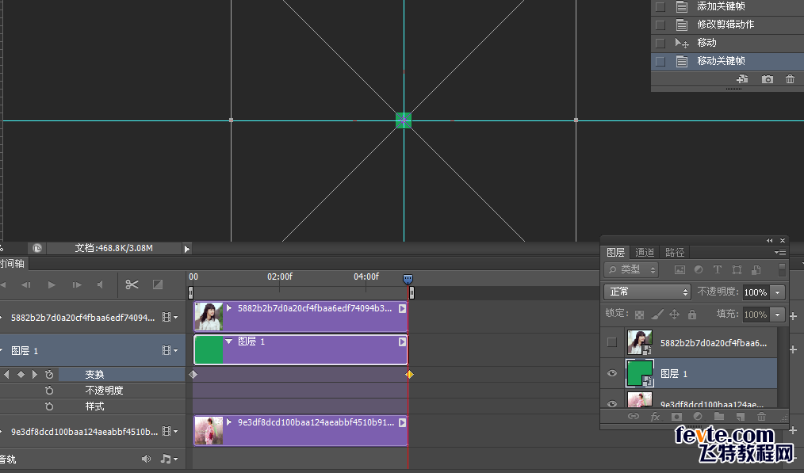The height and width of the screenshot is (473, 804).
Task: Add a layer style with fx icon
Action: (655, 417)
